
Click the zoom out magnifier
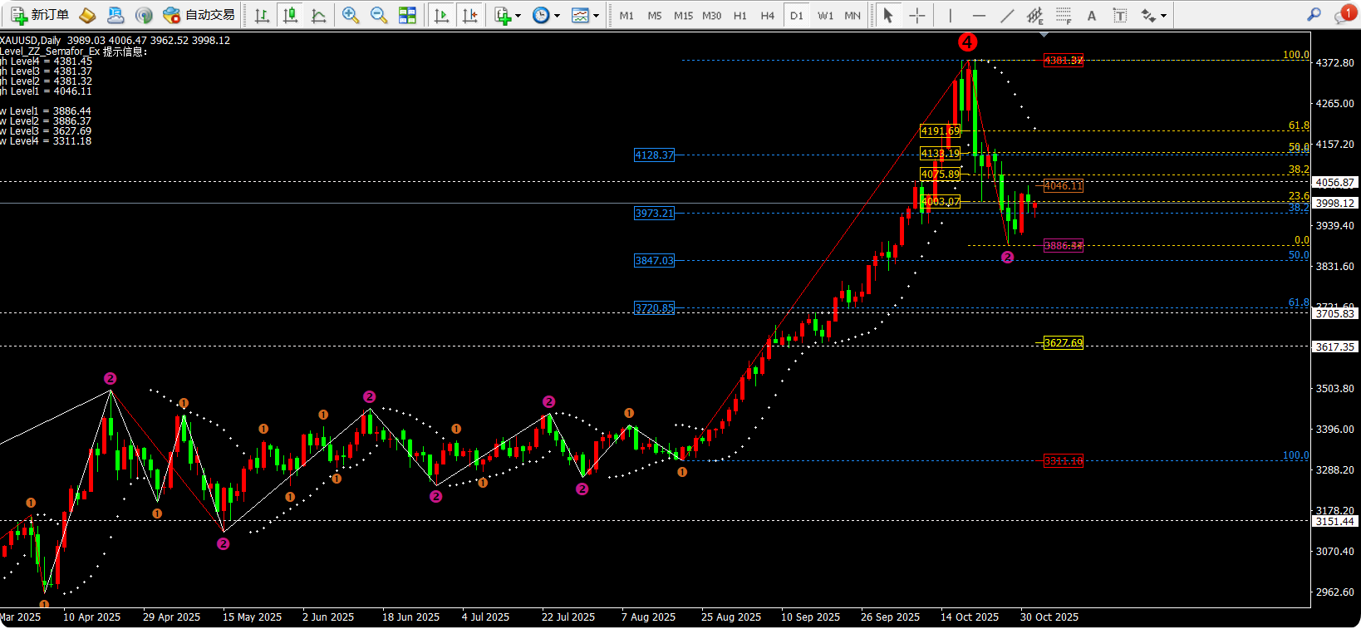coord(379,15)
